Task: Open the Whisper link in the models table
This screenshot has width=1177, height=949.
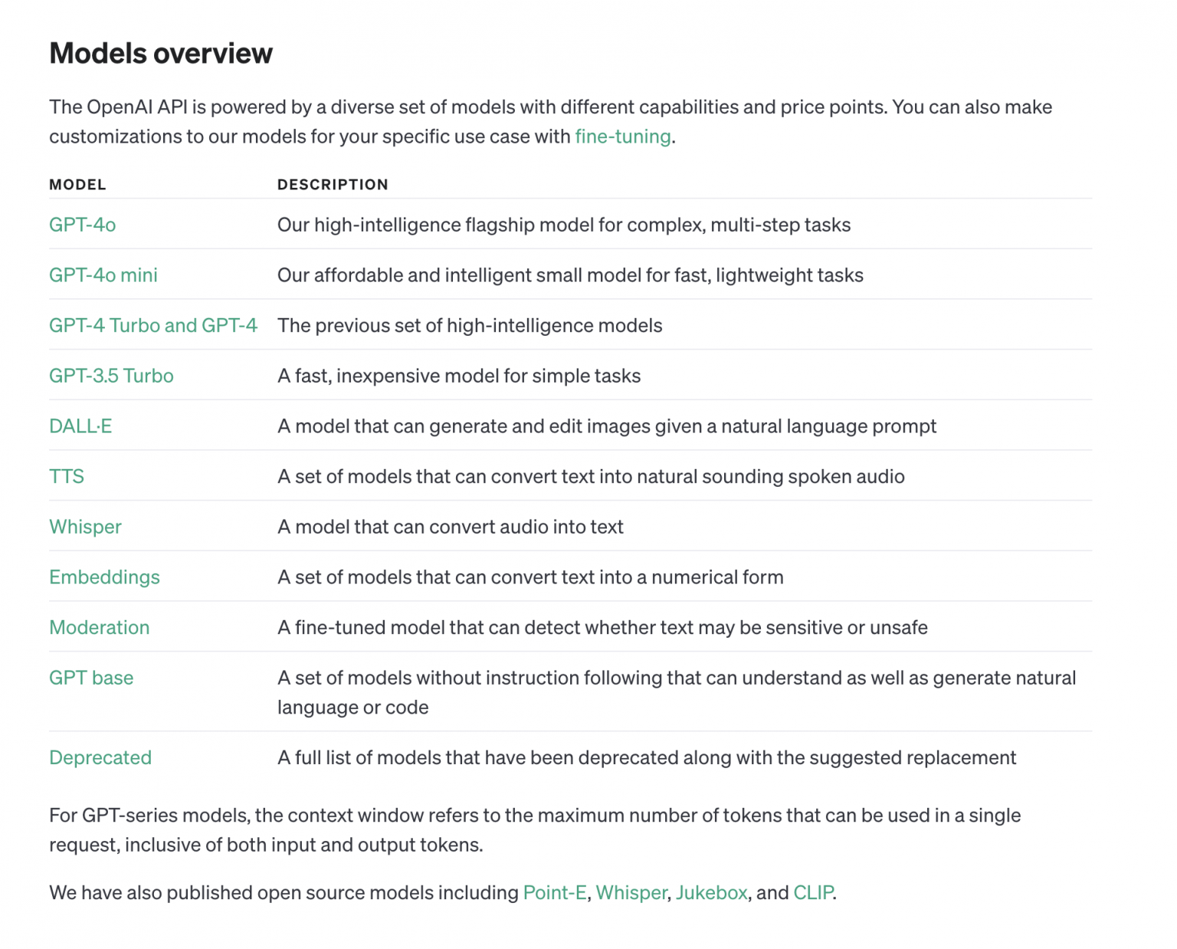Action: point(85,527)
